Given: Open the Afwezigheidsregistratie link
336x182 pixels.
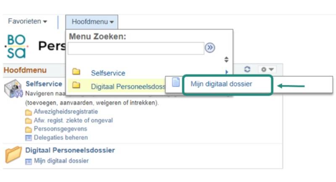Looking at the screenshot, I should (66, 112).
